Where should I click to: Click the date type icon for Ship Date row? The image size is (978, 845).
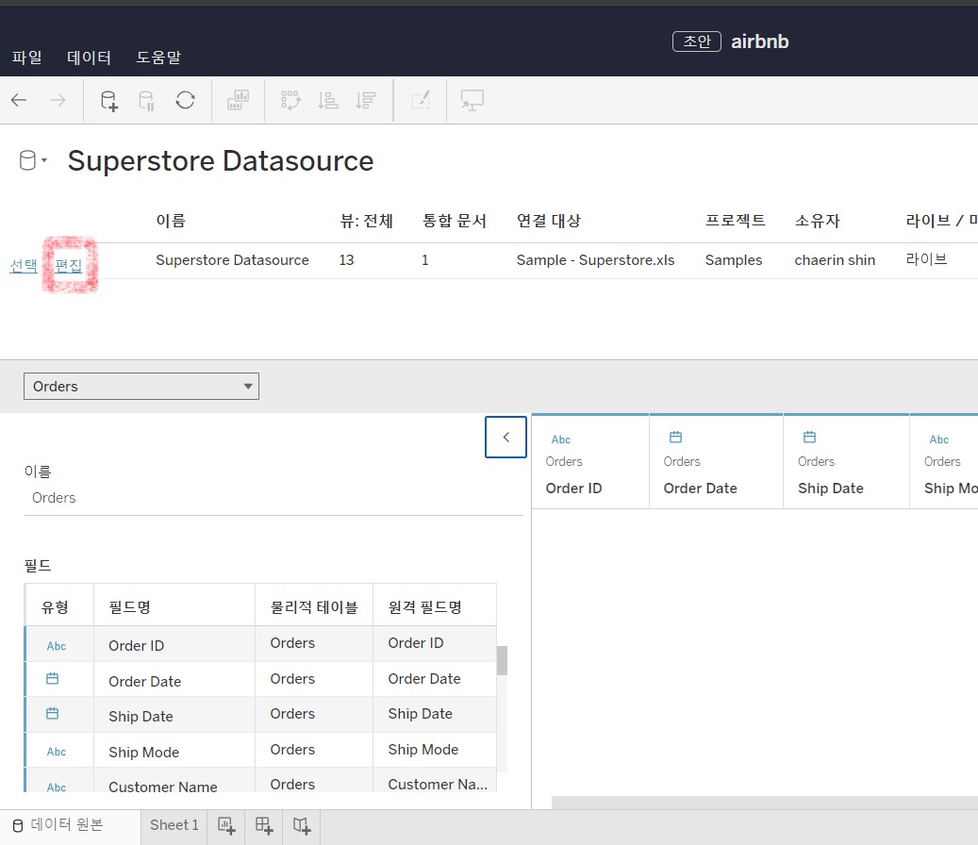click(53, 713)
